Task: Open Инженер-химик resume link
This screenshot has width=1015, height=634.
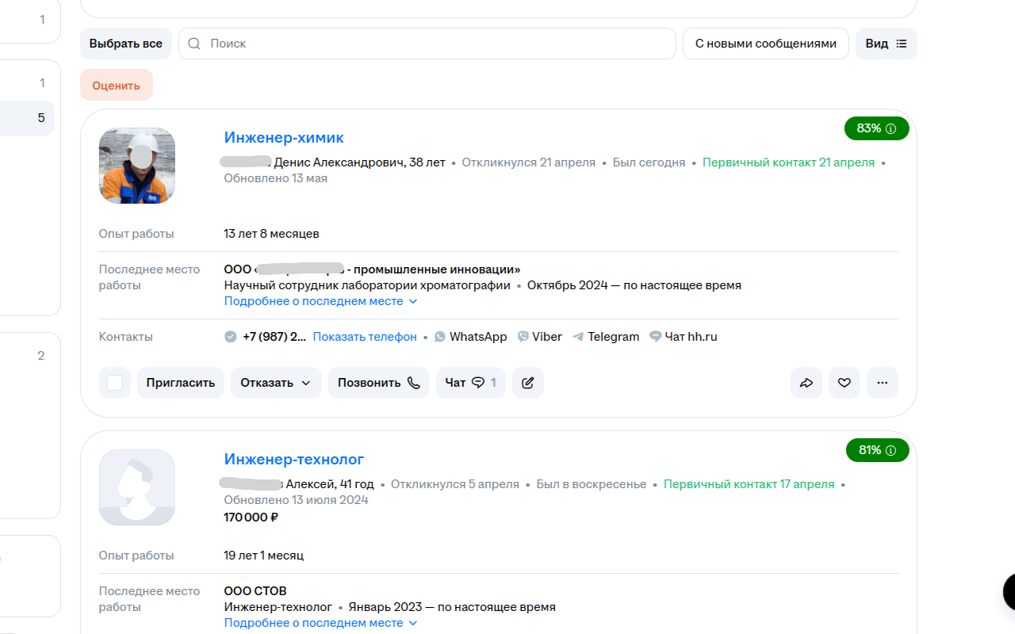Action: (284, 138)
